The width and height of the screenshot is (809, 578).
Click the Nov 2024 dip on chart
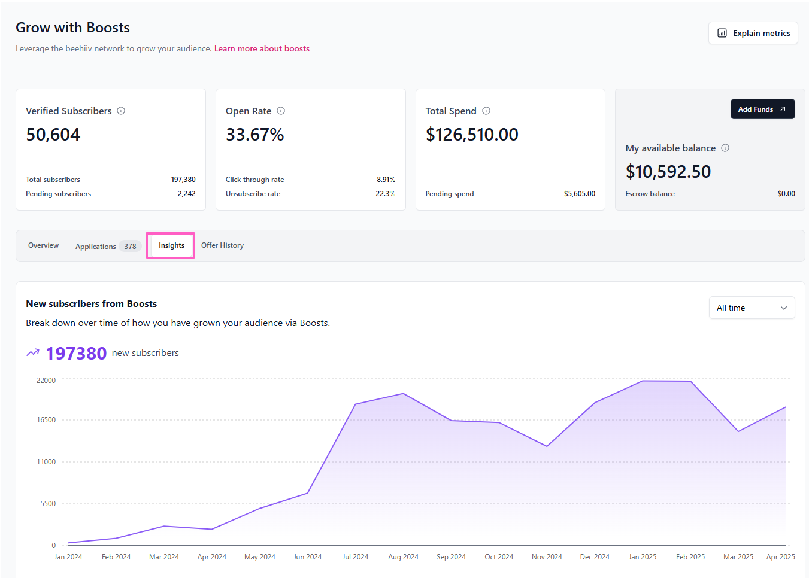tap(547, 446)
